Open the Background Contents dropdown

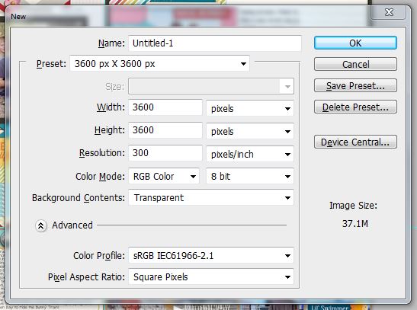[211, 197]
